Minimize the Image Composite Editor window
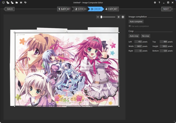 164,2
